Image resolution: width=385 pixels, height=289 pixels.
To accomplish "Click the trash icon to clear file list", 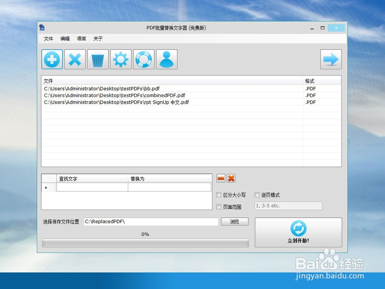I will pos(97,59).
